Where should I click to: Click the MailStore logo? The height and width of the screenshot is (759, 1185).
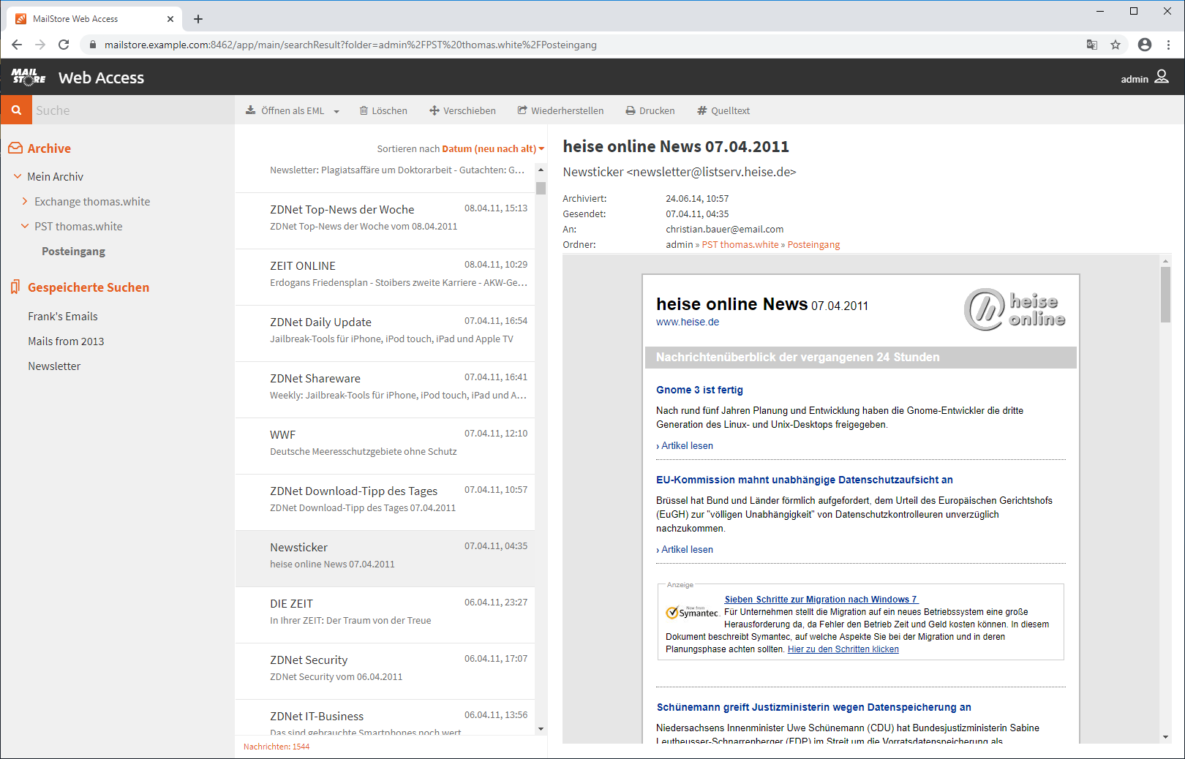(x=27, y=78)
